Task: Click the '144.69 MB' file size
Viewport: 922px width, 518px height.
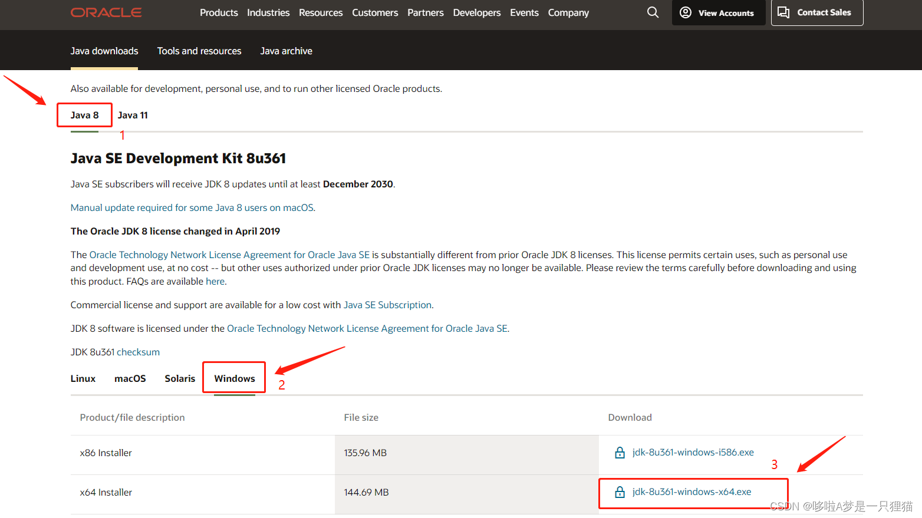Action: 367,492
